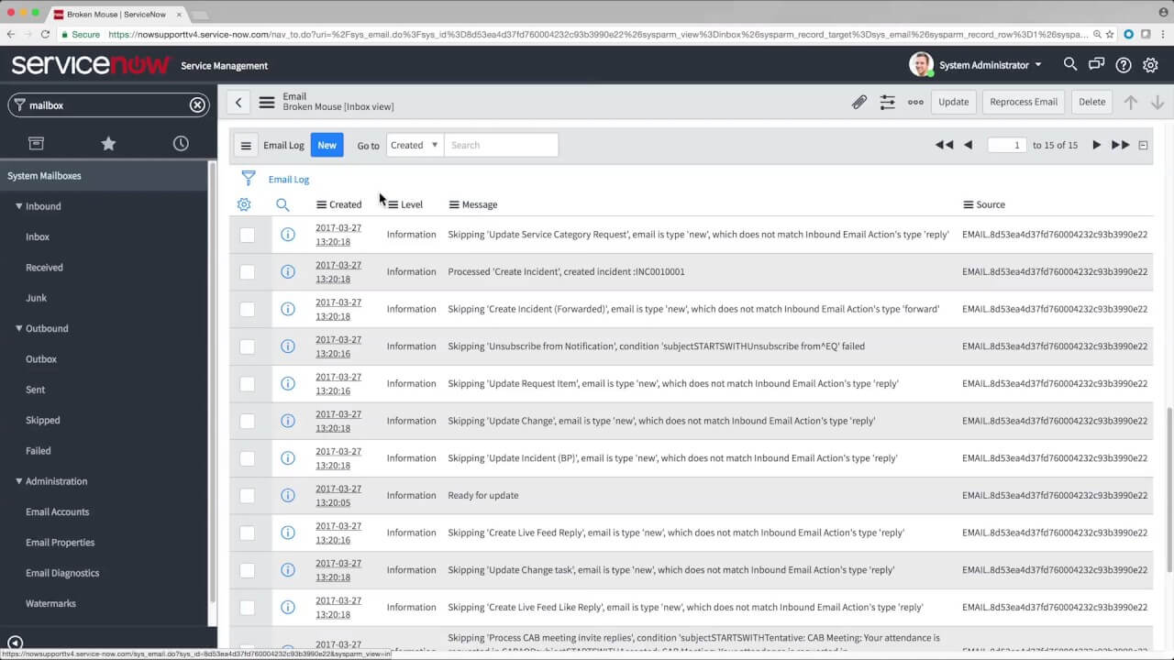Open the attachments paperclip icon

858,102
